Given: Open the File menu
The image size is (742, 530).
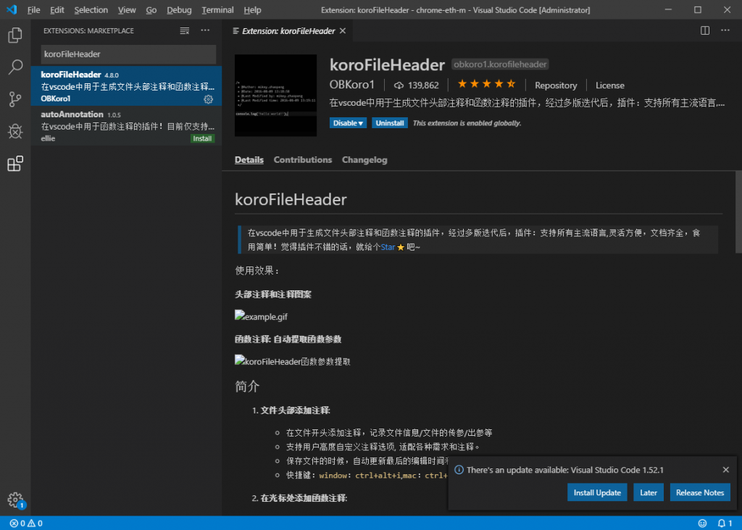Looking at the screenshot, I should (x=33, y=10).
